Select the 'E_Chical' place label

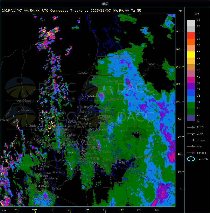[x=81, y=116]
